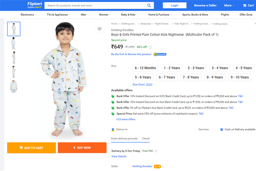Pick size 7 - 8 Years
Image resolution: width=256 pixels, height=171 pixels.
click(191, 77)
